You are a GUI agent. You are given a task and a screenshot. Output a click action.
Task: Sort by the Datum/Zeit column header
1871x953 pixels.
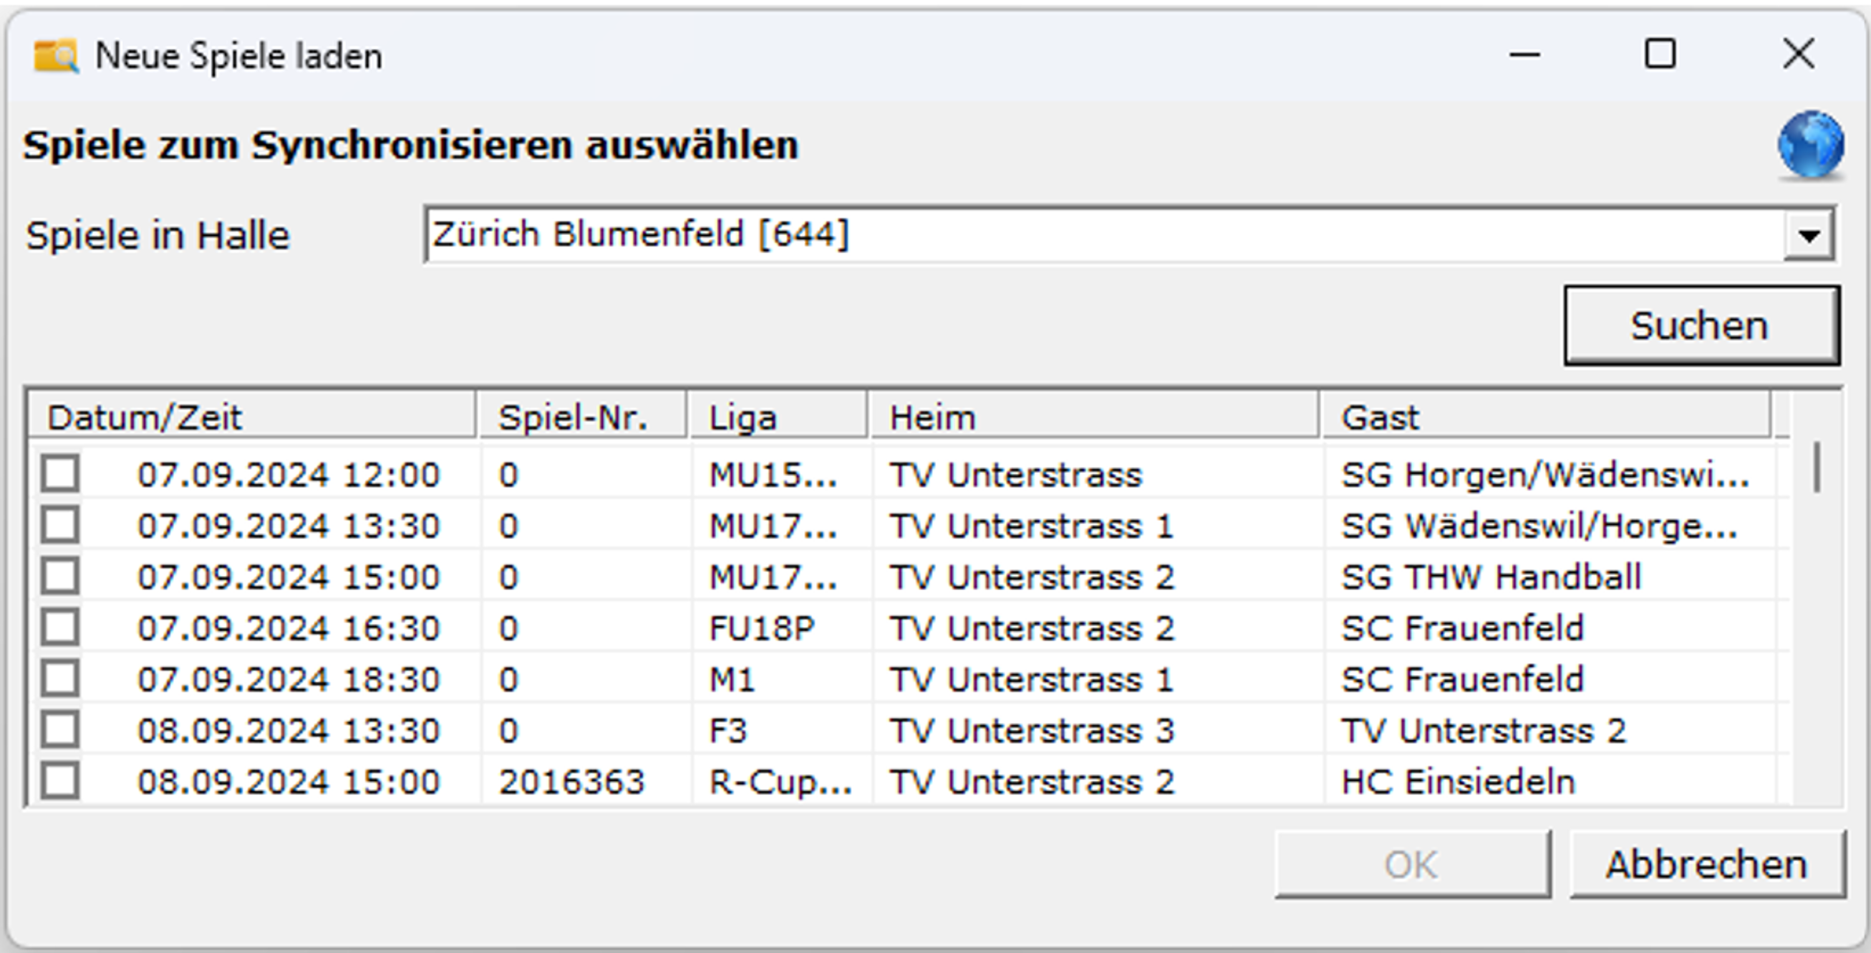(251, 418)
